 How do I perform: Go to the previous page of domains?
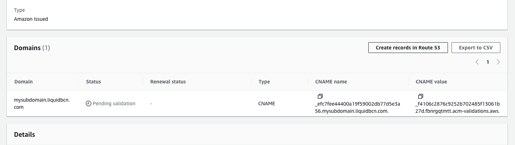point(477,62)
